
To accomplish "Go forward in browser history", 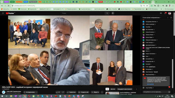I will [x=5, y=6].
